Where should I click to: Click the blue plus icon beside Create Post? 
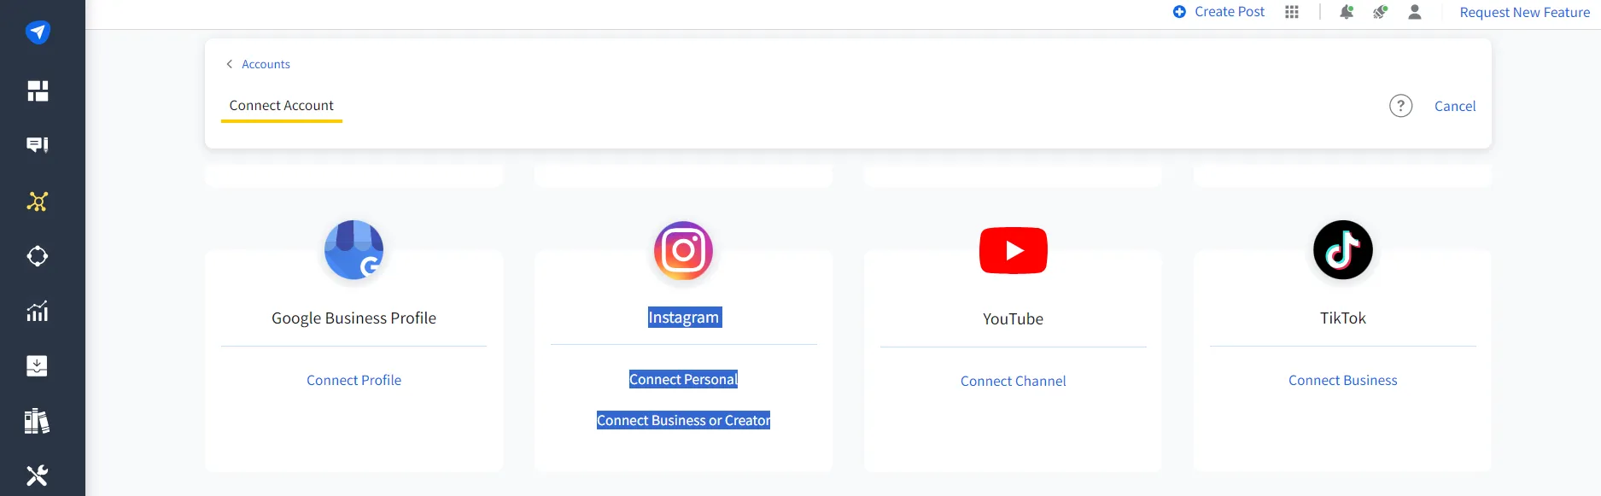(1179, 12)
